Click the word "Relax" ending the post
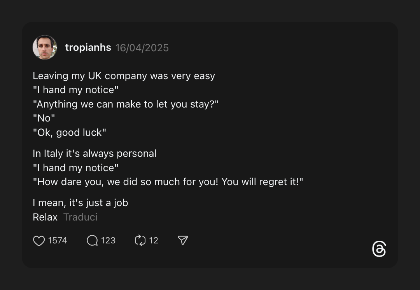Viewport: 420px width, 290px height. (45, 217)
